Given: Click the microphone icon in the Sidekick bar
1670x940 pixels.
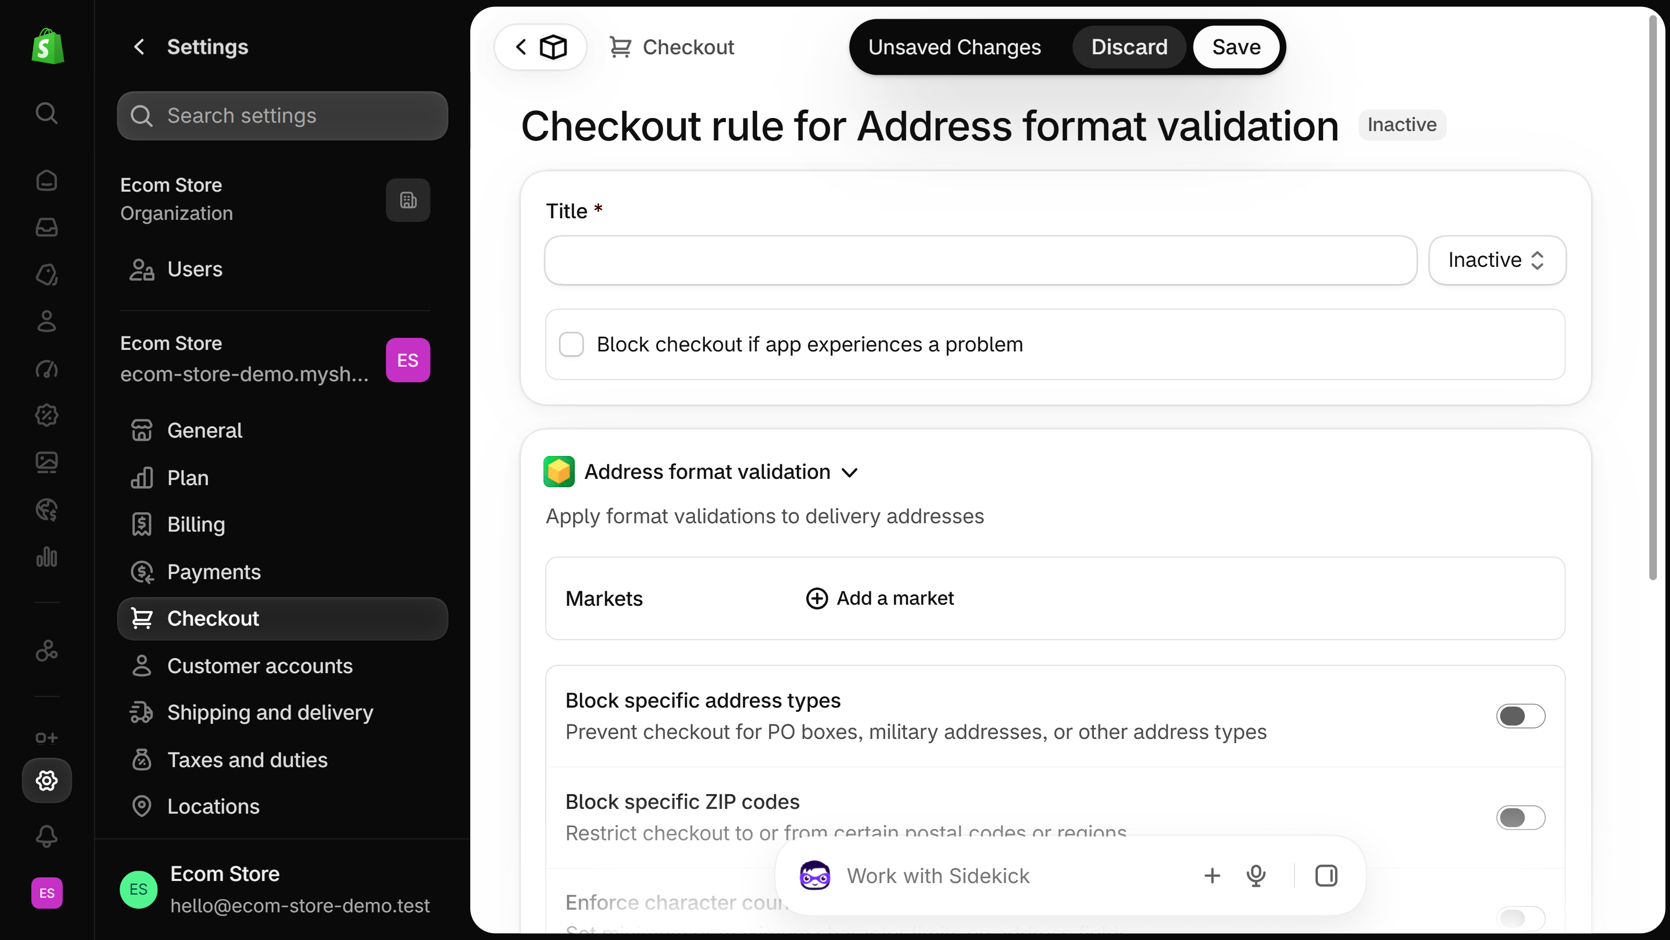Looking at the screenshot, I should tap(1256, 876).
